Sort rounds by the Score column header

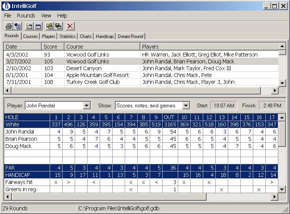(x=53, y=47)
